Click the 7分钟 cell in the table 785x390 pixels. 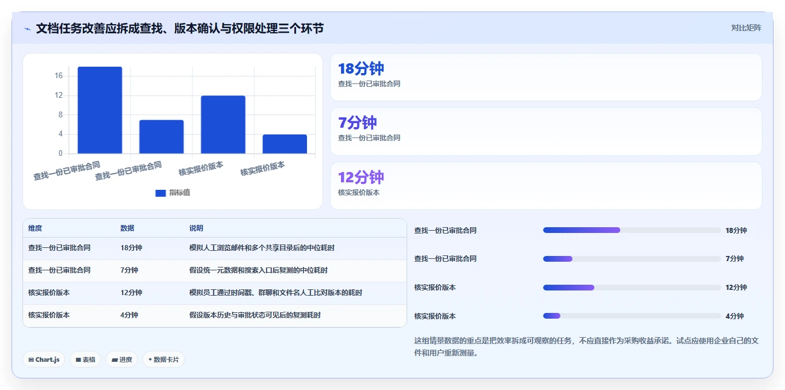click(129, 270)
